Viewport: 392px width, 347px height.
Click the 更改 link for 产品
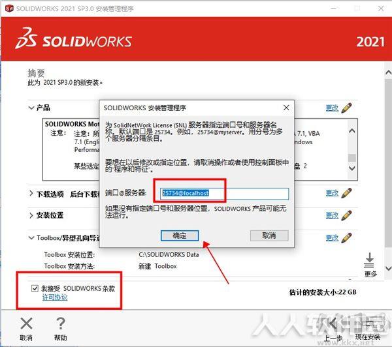pos(332,108)
